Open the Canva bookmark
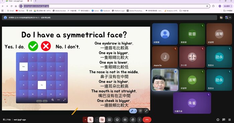Image resolution: width=234 pixels, height=123 pixels. click(95, 11)
